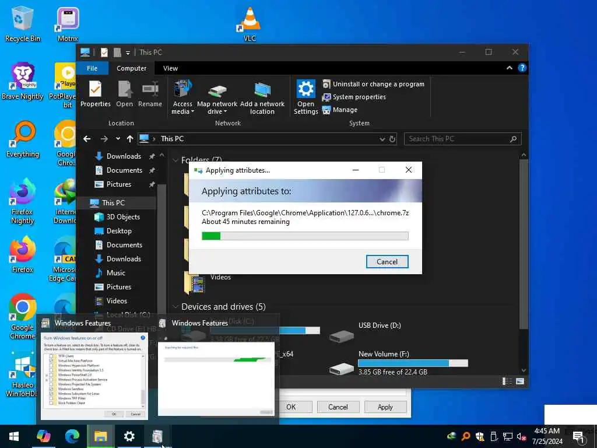Click Manage in the System group

click(x=340, y=110)
